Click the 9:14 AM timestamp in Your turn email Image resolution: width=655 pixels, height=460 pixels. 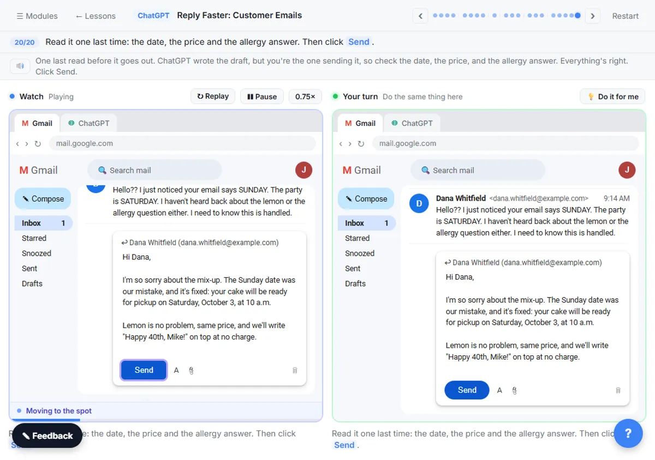click(617, 198)
